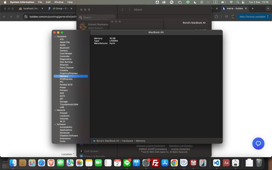The width and height of the screenshot is (272, 170).
Task: Open Photos app in the Dock
Action: pos(79,163)
